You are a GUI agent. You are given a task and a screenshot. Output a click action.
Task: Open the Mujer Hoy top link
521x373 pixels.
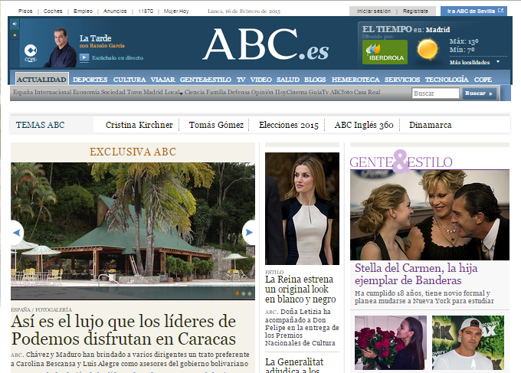pyautogui.click(x=176, y=11)
